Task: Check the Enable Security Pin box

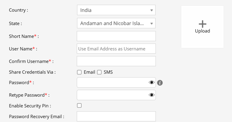Action: tap(79, 105)
